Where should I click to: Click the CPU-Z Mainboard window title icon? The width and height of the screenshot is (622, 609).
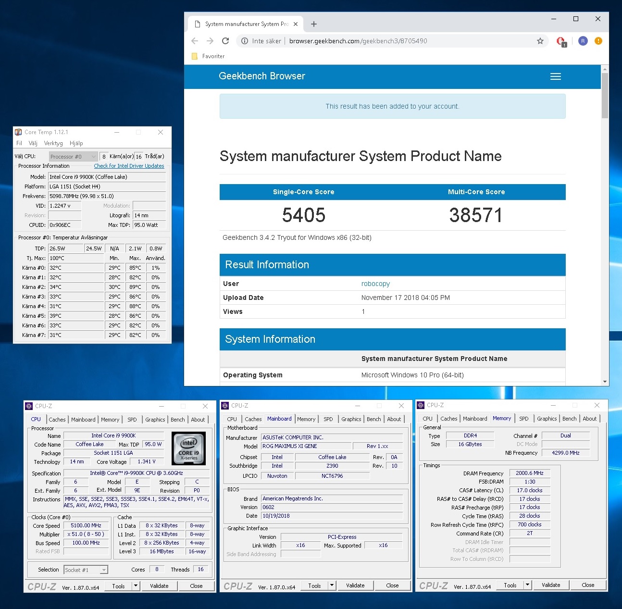tap(225, 406)
